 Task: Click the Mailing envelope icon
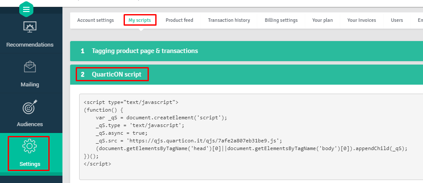[x=30, y=67]
